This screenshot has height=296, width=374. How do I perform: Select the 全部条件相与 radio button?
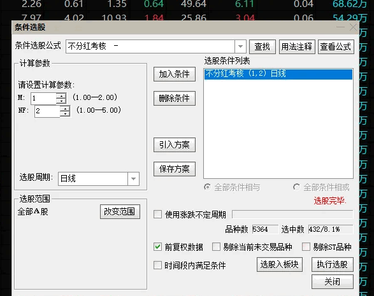click(208, 187)
